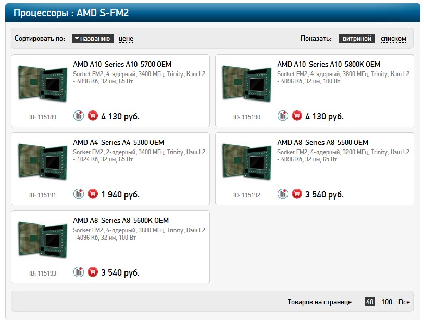
Task: Show 40 products per page
Action: click(x=370, y=302)
